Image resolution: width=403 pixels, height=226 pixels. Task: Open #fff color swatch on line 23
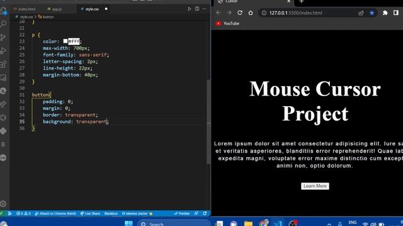coord(65,41)
